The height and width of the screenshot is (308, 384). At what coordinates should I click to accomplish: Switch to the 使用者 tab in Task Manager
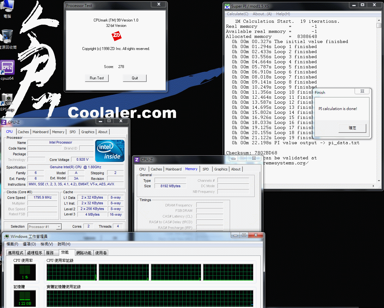101,253
